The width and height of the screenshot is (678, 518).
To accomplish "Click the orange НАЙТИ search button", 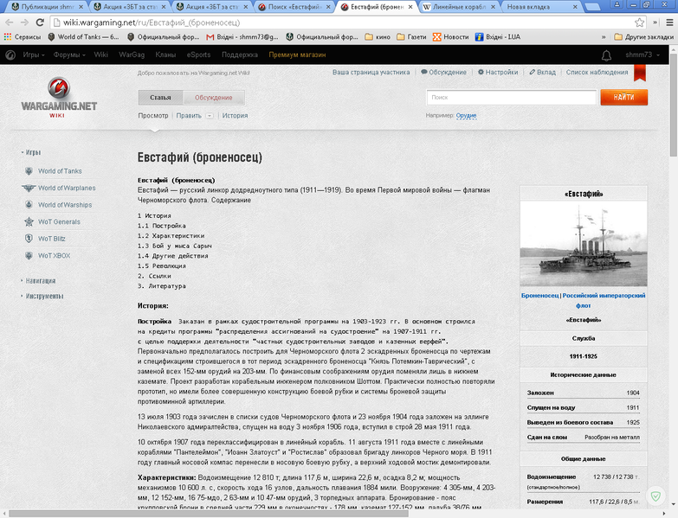I will click(624, 97).
